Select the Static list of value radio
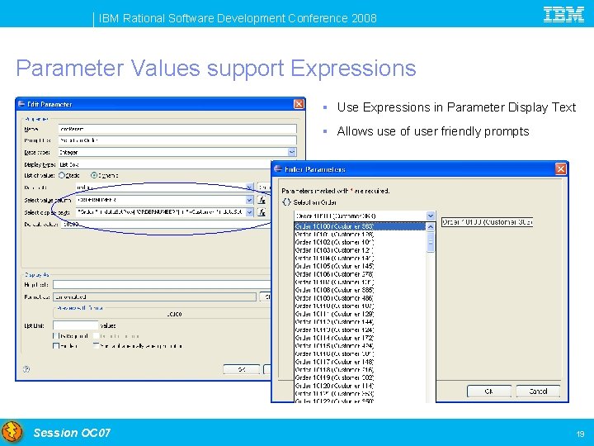This screenshot has height=446, width=594. click(62, 175)
